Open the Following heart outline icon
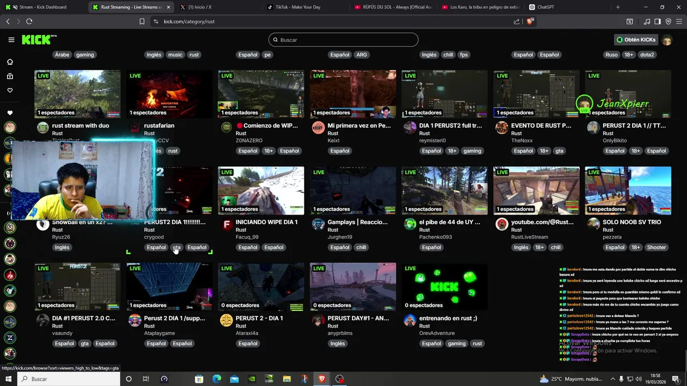The width and height of the screenshot is (687, 386). tap(10, 91)
